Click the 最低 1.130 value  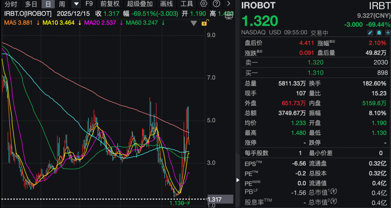tap(379, 133)
